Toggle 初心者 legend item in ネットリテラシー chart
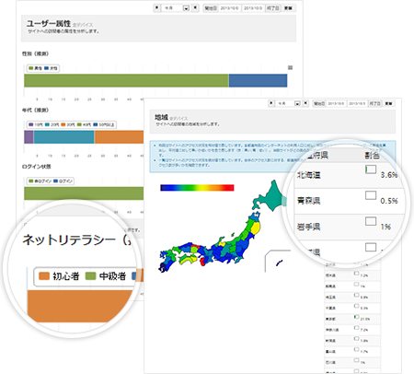Viewport: 414px width, 374px height. [x=59, y=276]
